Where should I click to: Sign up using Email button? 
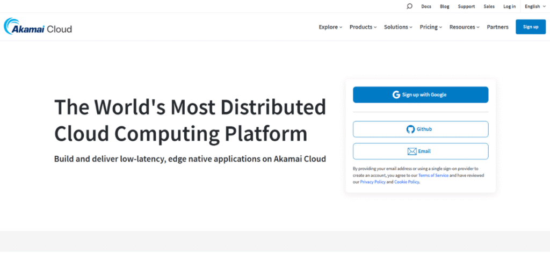click(x=421, y=151)
